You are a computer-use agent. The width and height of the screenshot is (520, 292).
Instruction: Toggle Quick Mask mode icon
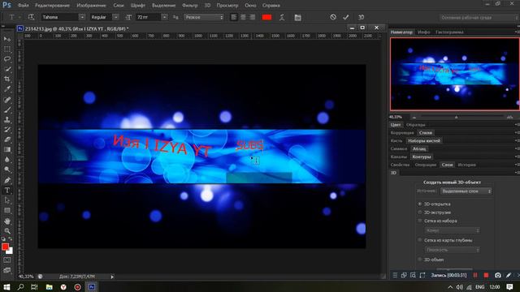pos(7,260)
